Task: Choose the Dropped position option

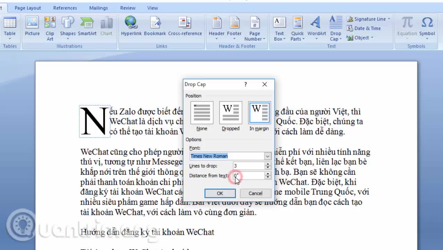Action: [x=231, y=116]
